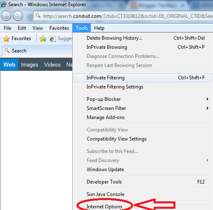Image resolution: width=213 pixels, height=210 pixels.
Task: Open the Favorites menu in menu bar
Action: coord(59,28)
